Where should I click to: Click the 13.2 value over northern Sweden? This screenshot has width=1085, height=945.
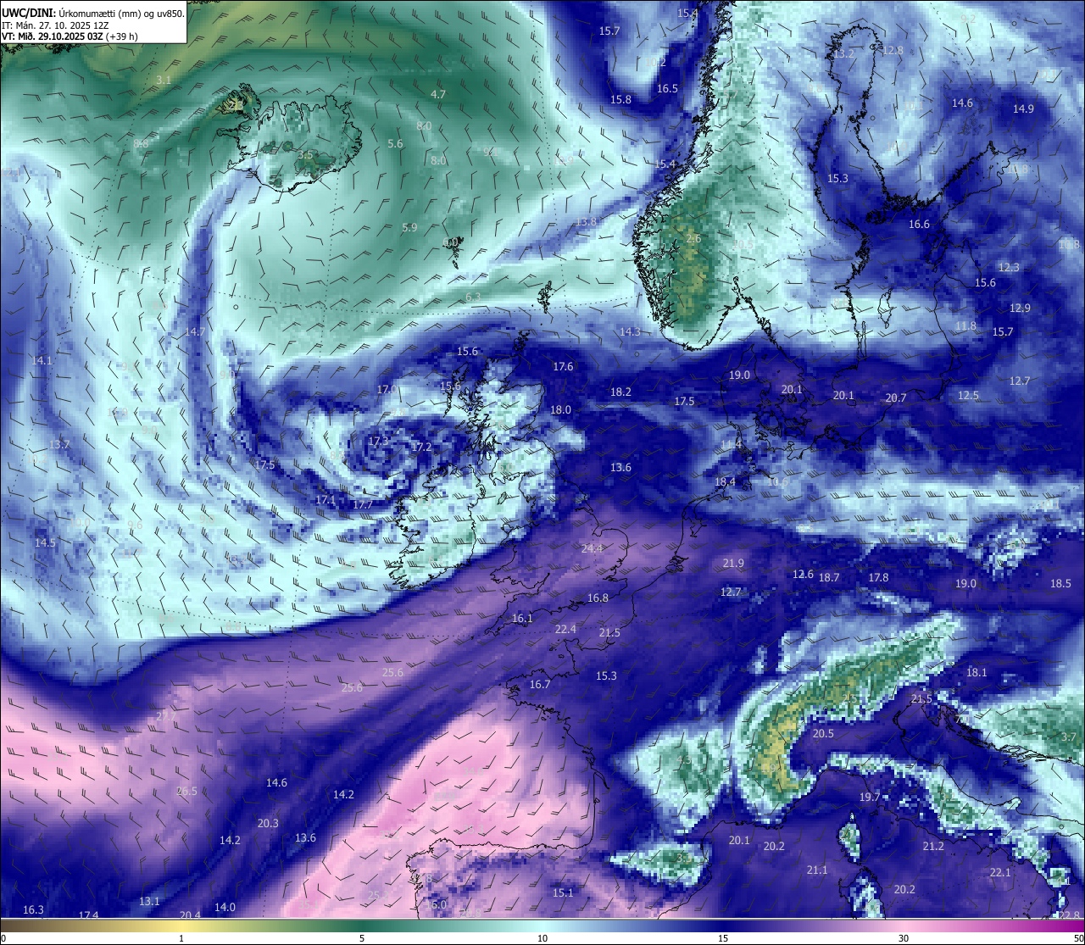(843, 53)
